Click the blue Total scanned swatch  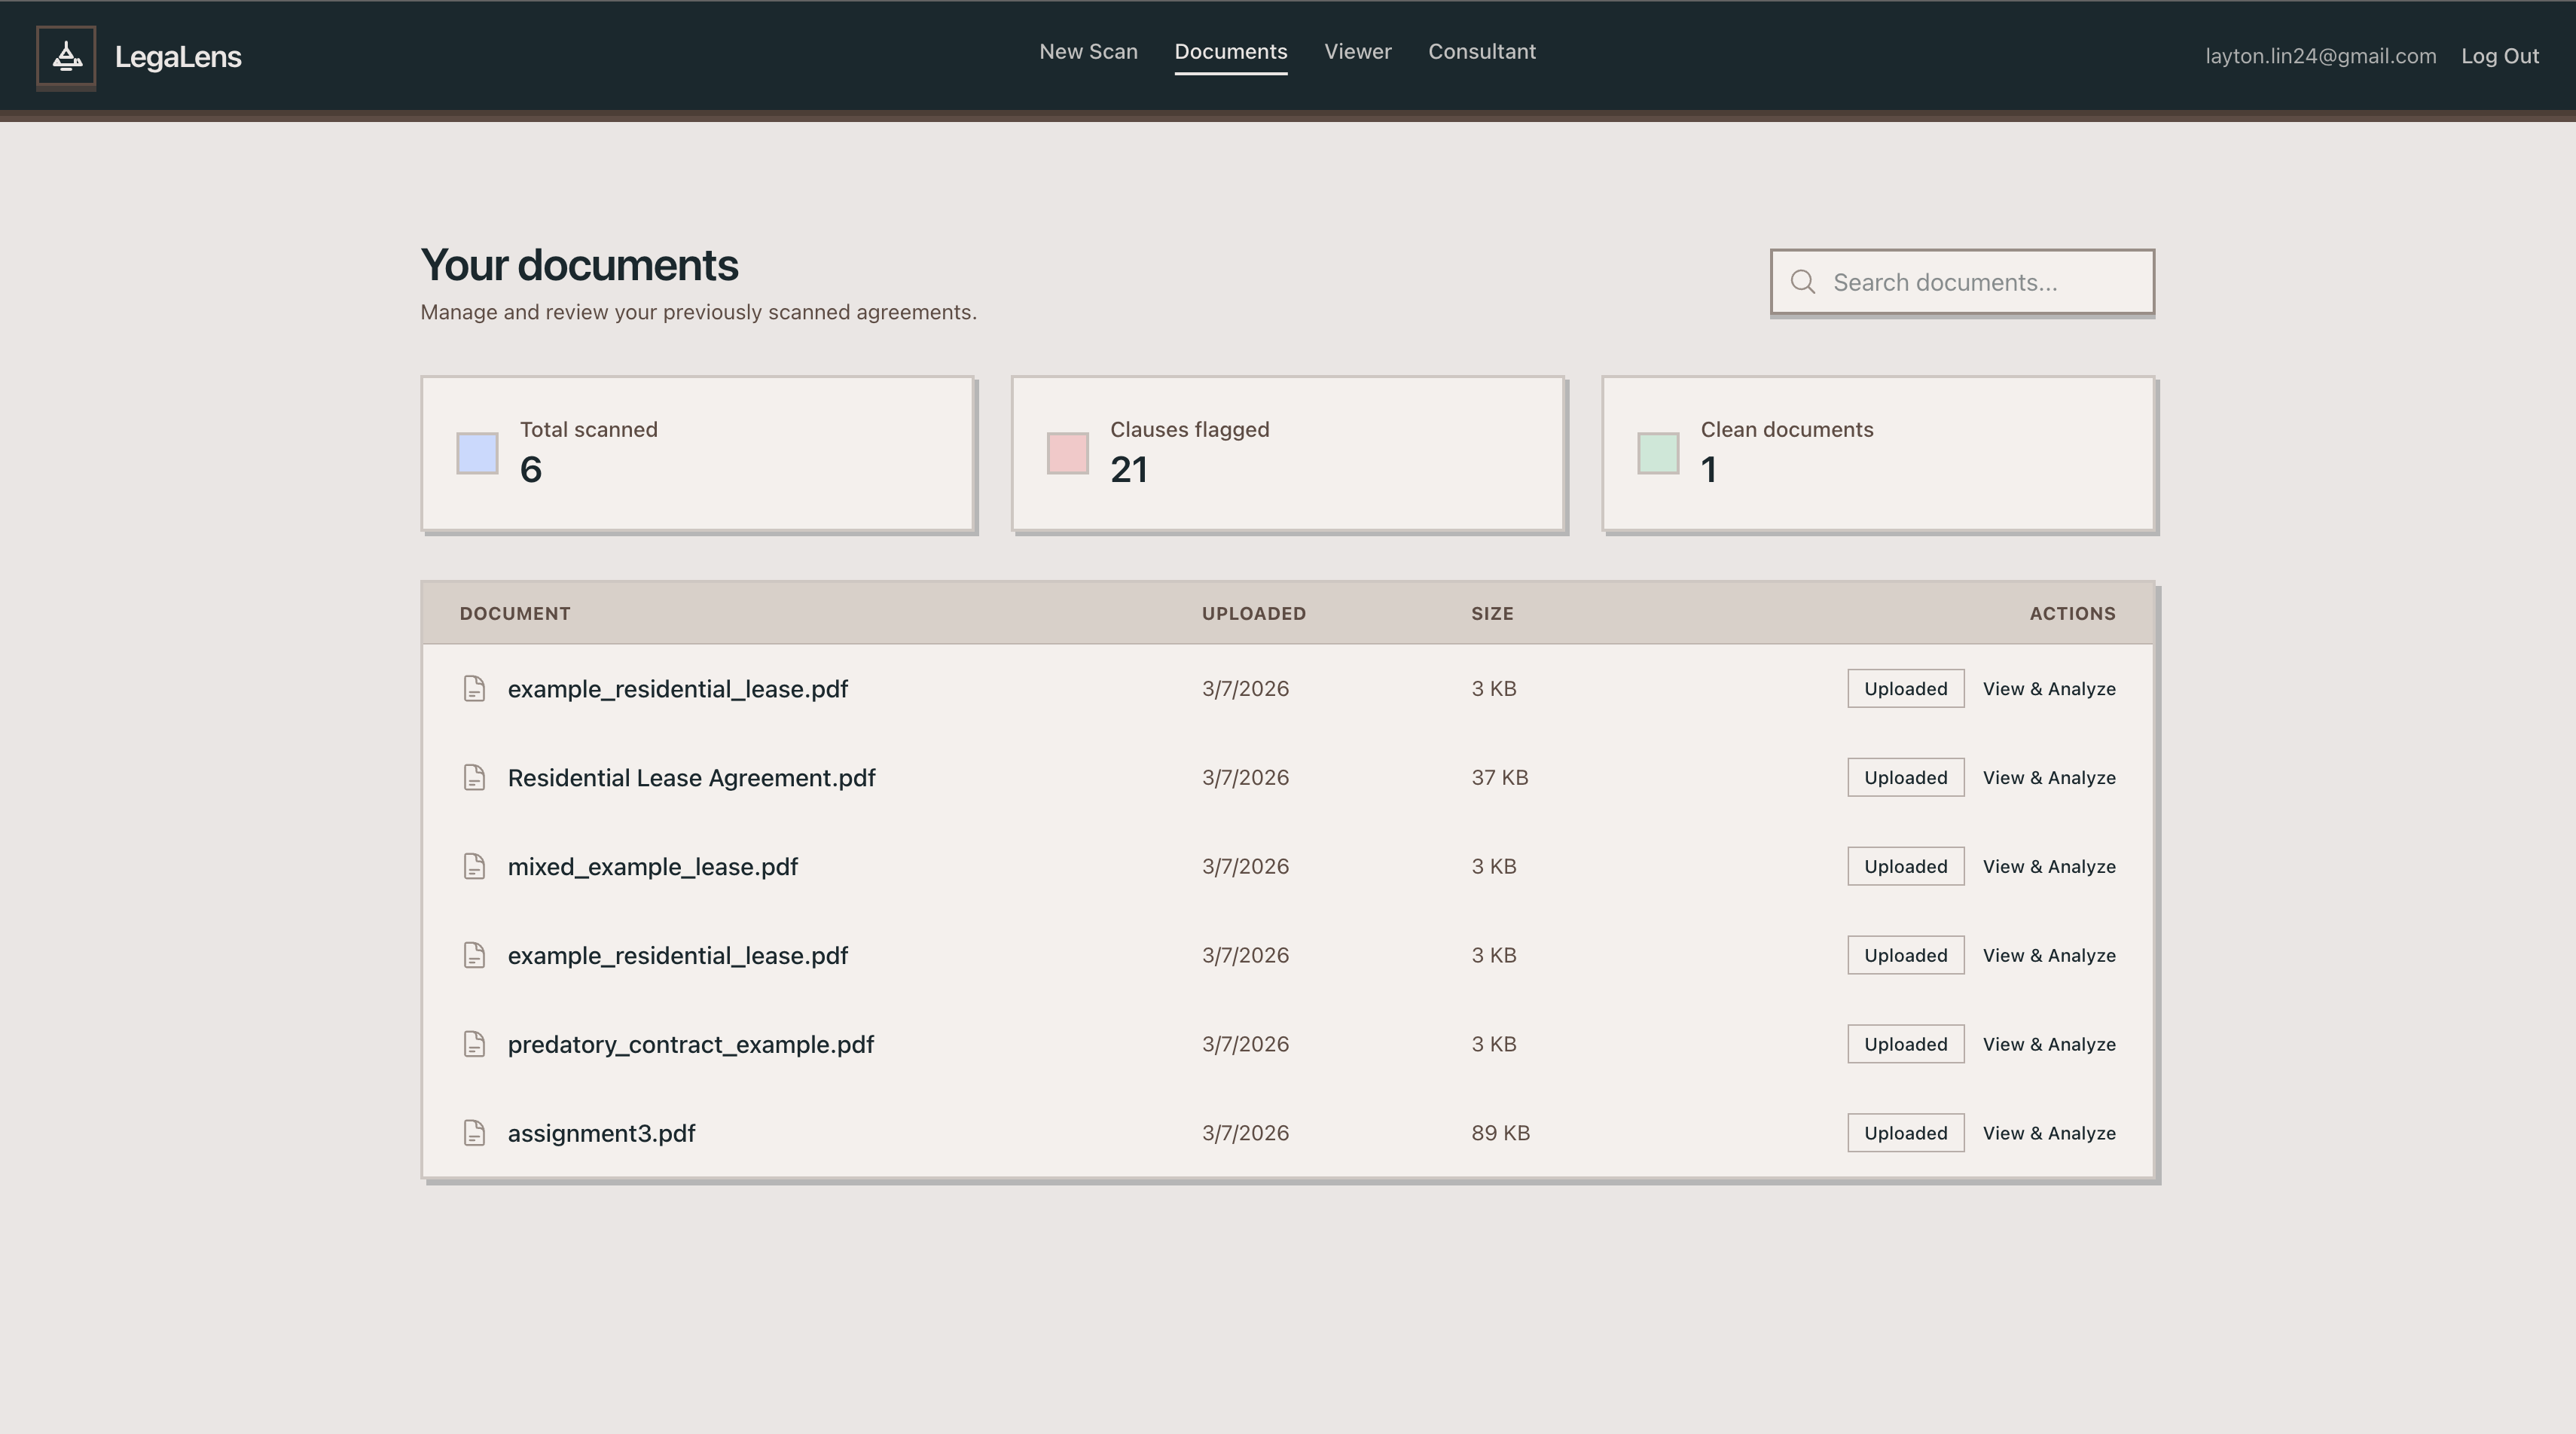[477, 454]
